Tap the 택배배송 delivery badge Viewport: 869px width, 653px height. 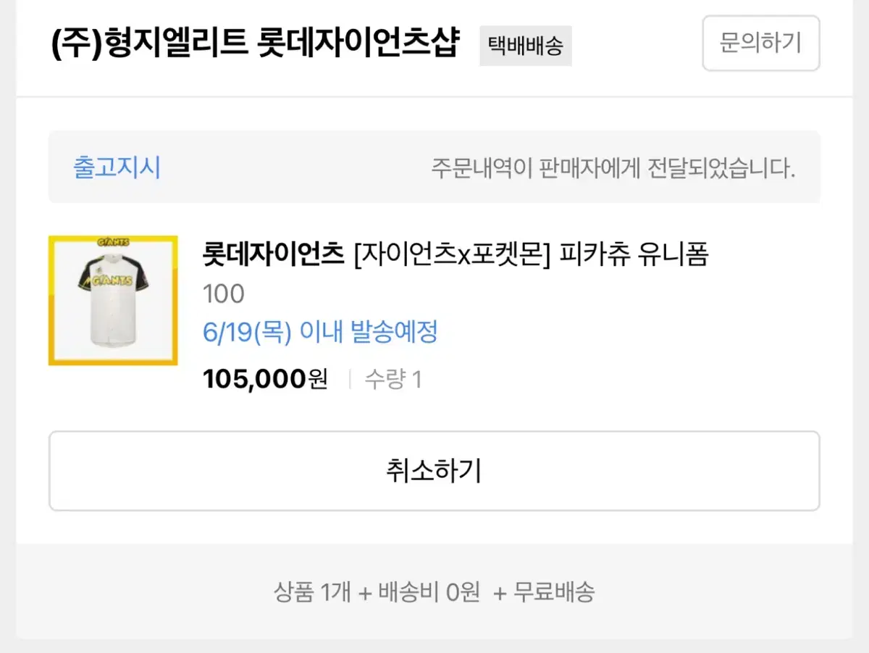525,46
